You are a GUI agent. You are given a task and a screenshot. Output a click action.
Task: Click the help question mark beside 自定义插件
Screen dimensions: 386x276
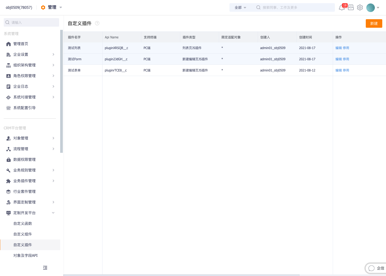click(97, 23)
